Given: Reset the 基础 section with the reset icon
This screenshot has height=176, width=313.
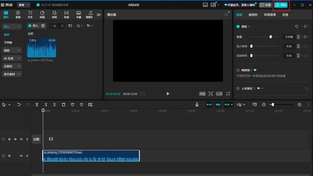Looking at the screenshot, I should tap(297, 27).
